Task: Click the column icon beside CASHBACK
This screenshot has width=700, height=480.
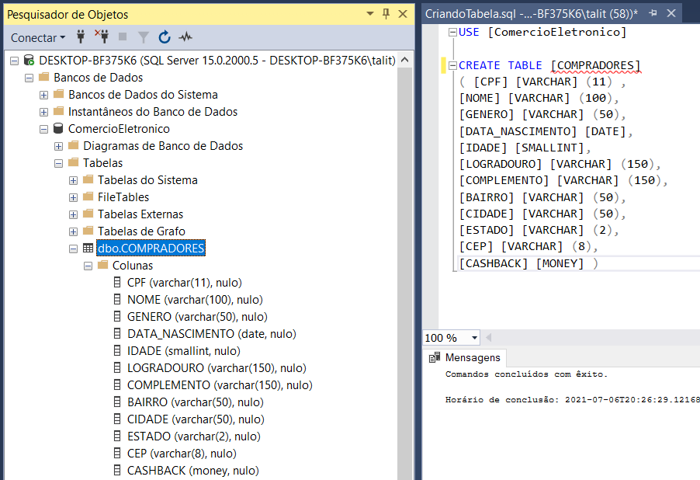Action: click(x=117, y=470)
